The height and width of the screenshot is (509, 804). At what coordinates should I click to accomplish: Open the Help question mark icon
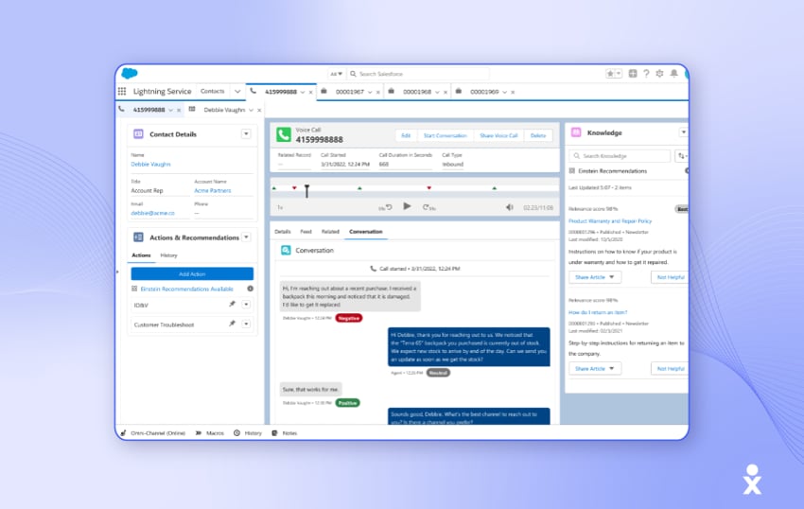646,74
